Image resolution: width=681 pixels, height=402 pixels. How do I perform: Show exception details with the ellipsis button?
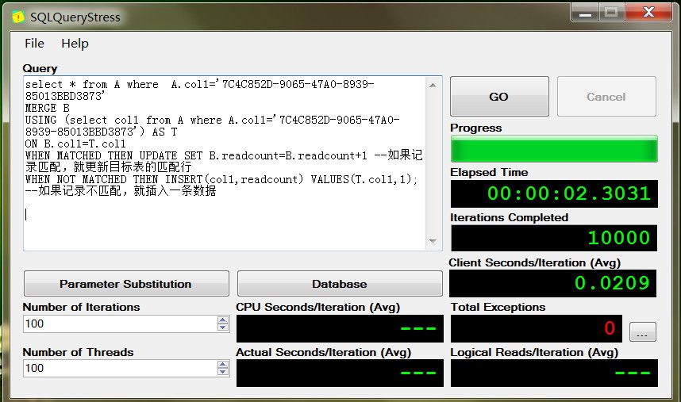(x=642, y=331)
